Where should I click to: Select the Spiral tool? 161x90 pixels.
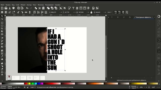(x=2, y=34)
